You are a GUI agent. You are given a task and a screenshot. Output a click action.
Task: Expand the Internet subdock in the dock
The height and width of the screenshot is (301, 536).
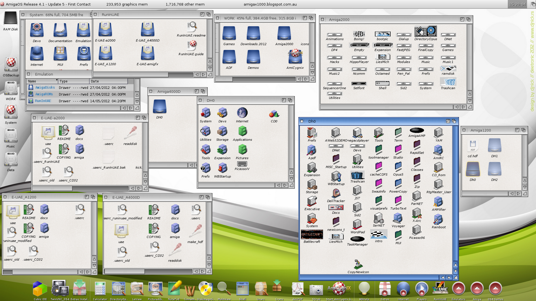coord(403,289)
